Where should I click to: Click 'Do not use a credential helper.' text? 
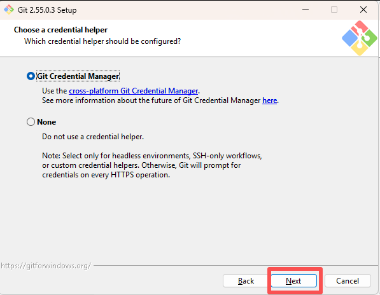point(93,137)
